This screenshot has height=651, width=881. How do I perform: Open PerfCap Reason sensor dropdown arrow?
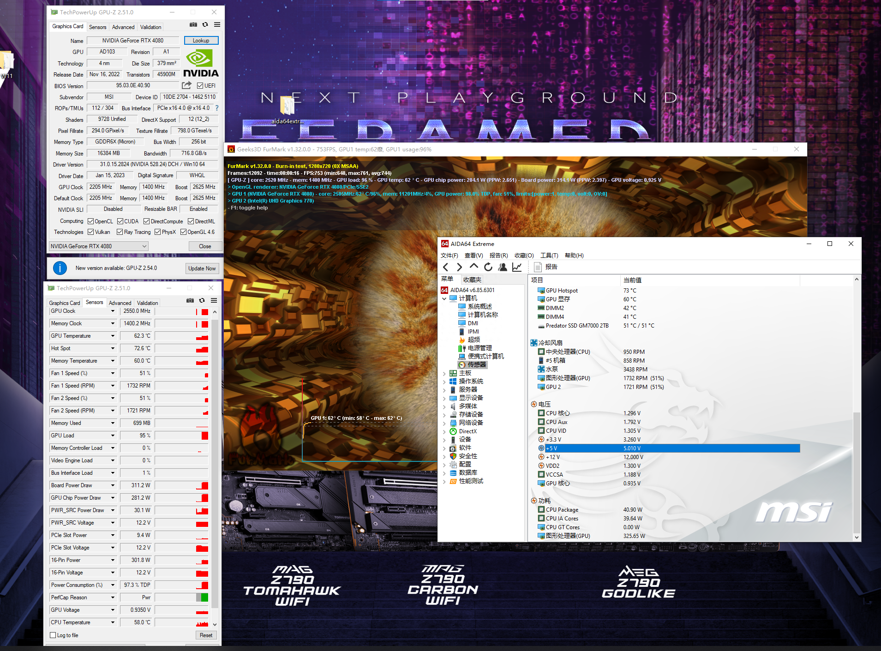point(113,597)
